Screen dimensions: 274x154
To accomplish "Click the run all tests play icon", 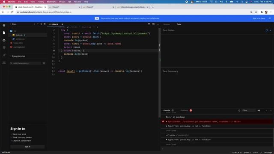I will click(270, 30).
